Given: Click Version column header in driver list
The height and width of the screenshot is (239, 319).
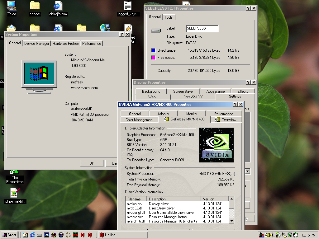Looking at the screenshot, I should [215, 199].
